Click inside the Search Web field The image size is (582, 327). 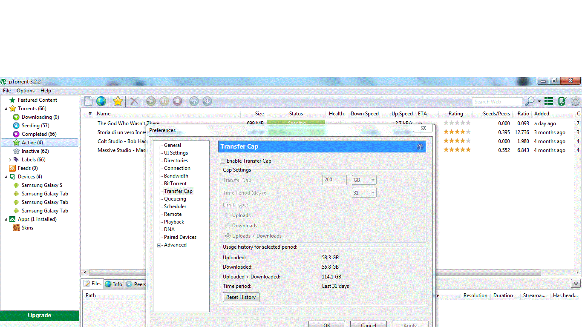(x=496, y=101)
